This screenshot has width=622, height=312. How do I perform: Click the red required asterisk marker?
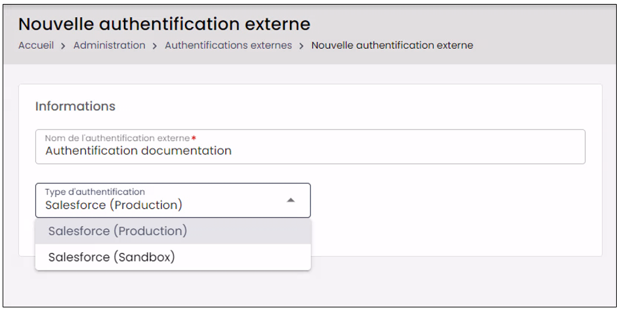(194, 138)
